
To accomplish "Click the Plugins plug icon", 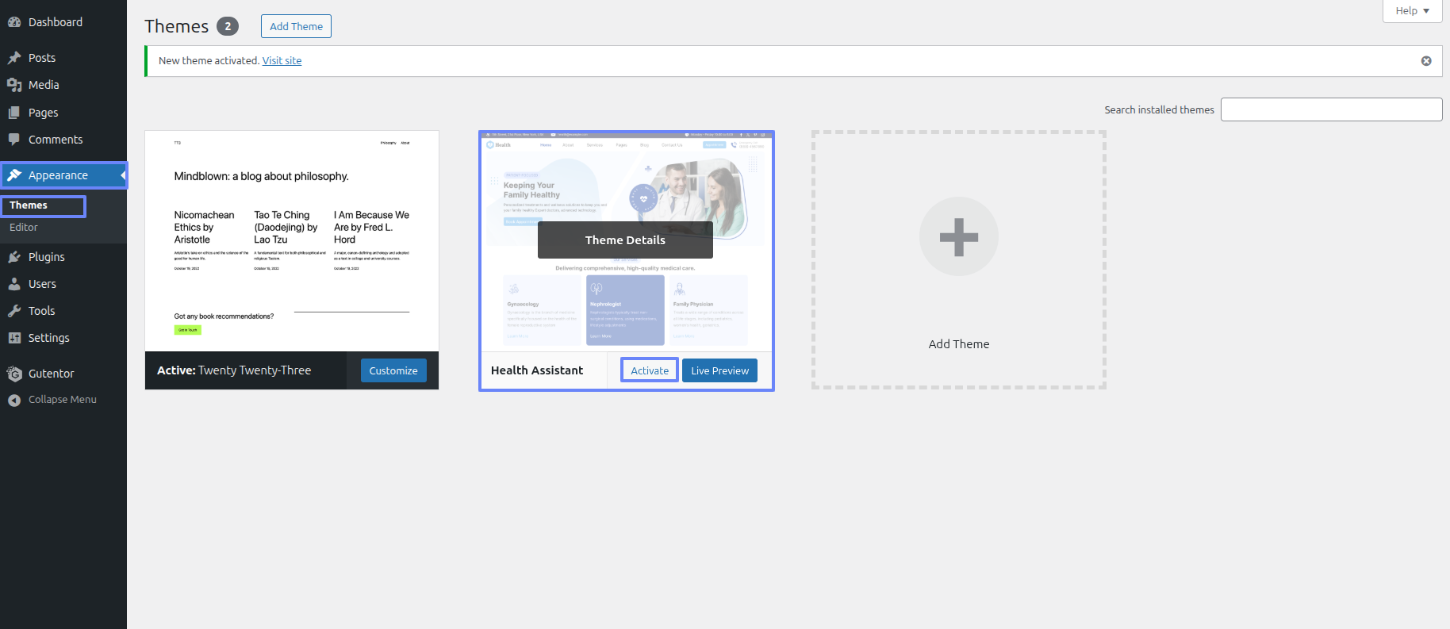I will point(14,257).
